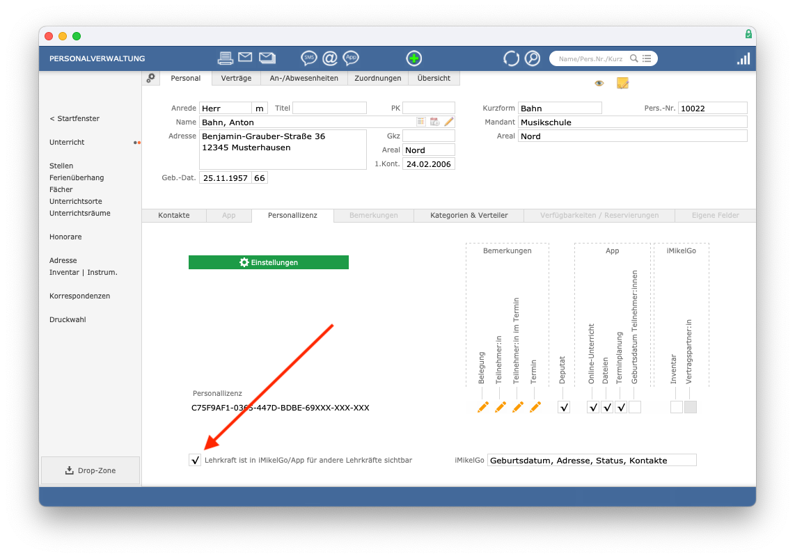The height and width of the screenshot is (558, 795).
Task: Click the refresh circular arrow icon
Action: pyautogui.click(x=511, y=58)
